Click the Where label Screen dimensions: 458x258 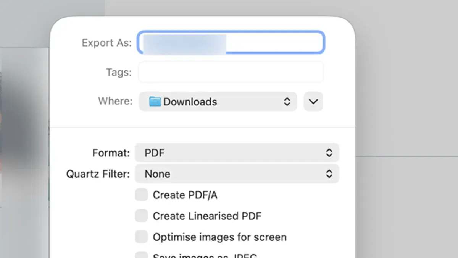115,101
